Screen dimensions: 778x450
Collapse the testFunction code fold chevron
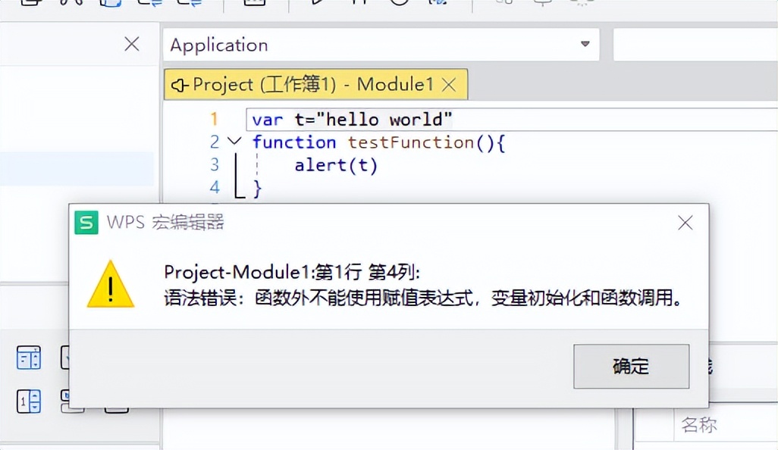coord(234,141)
